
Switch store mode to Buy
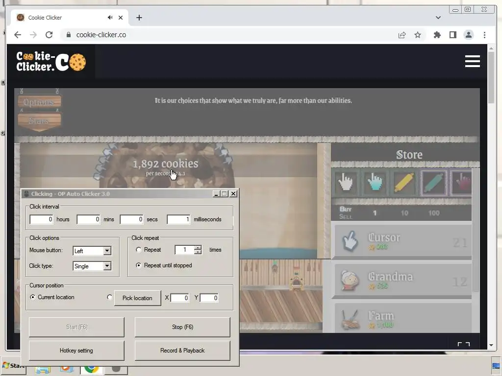pyautogui.click(x=346, y=209)
